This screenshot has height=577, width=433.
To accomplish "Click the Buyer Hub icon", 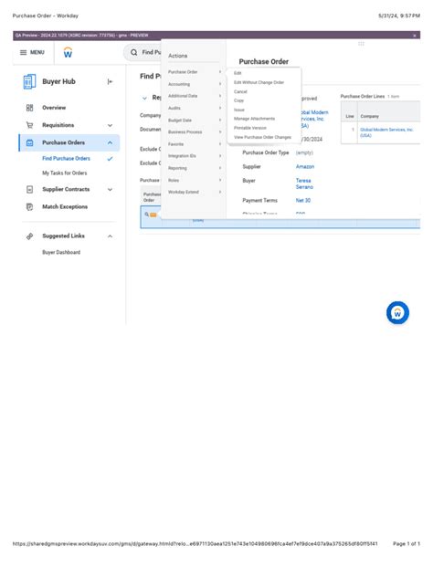I will [29, 81].
